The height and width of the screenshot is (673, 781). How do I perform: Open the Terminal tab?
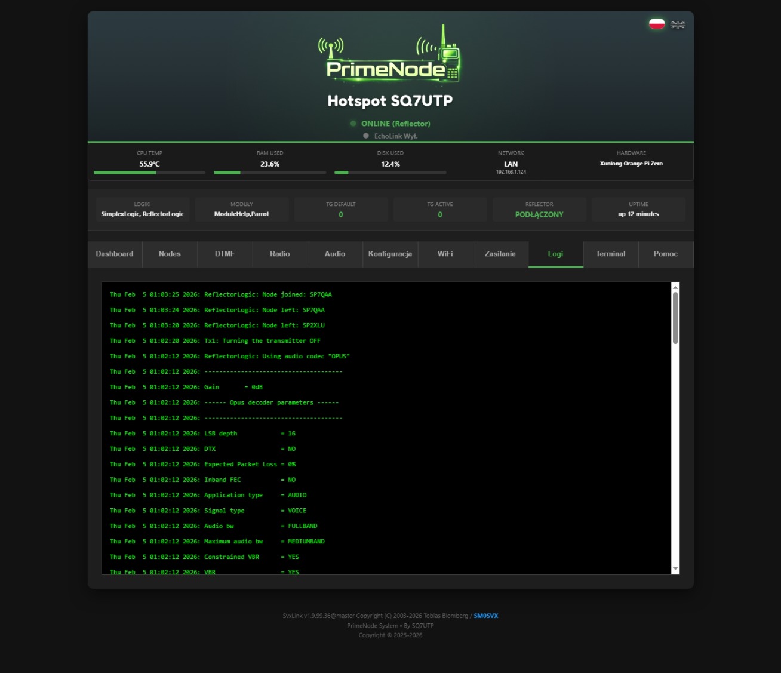click(x=611, y=254)
